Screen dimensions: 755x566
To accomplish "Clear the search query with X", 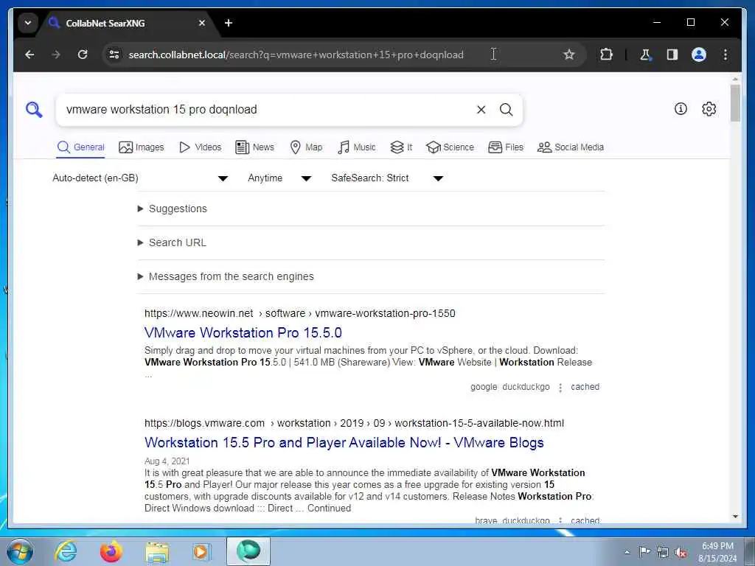I will pos(481,110).
